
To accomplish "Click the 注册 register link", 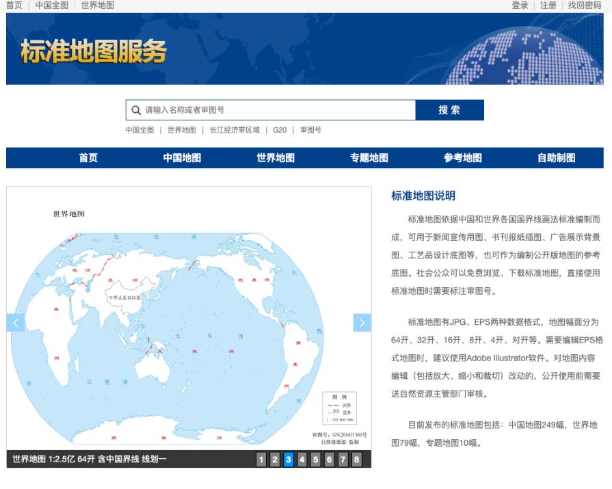I will (x=548, y=5).
